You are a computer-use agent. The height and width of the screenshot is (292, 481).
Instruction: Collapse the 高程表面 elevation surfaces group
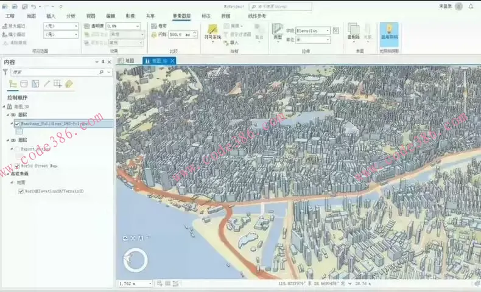coord(8,174)
